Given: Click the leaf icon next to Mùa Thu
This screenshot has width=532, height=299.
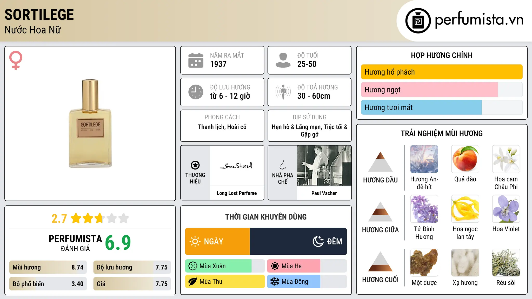Looking at the screenshot, I should [x=193, y=282].
